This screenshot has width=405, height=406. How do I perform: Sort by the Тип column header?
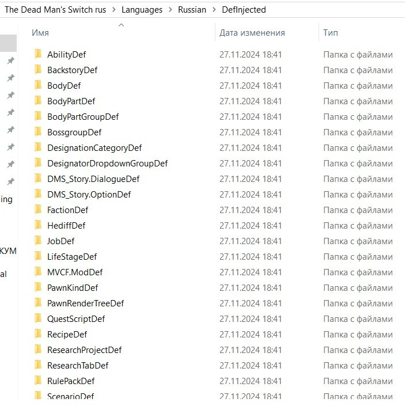331,33
